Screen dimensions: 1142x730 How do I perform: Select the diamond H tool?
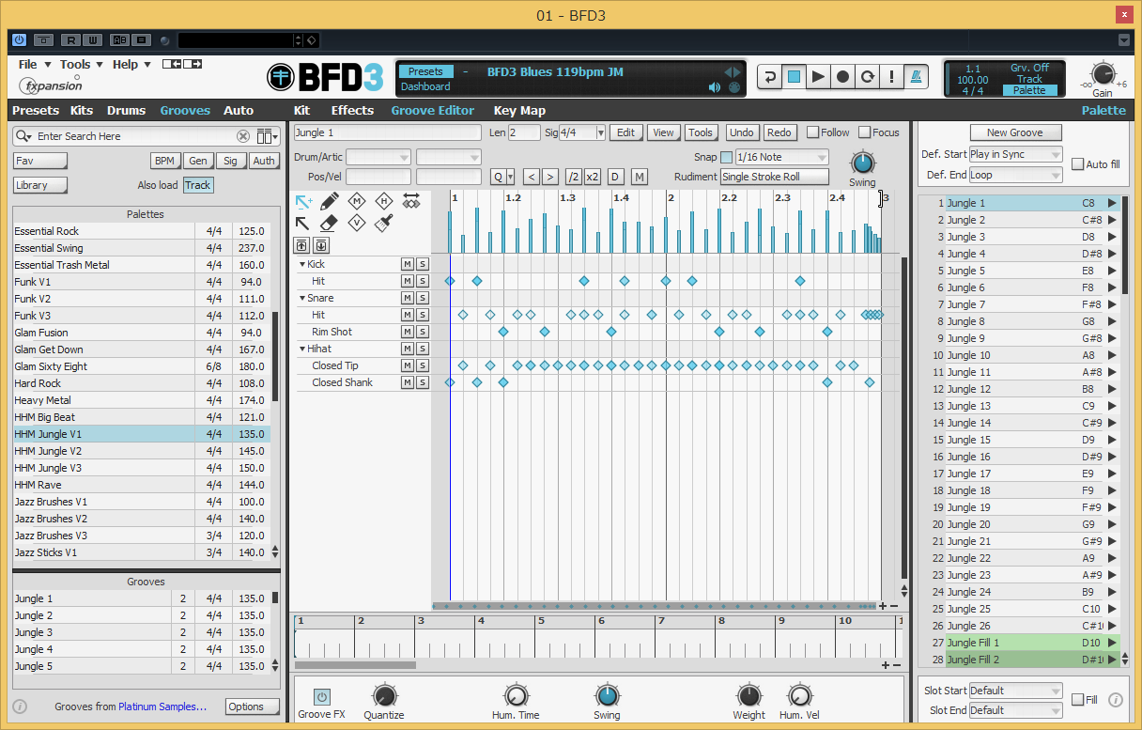tap(383, 201)
